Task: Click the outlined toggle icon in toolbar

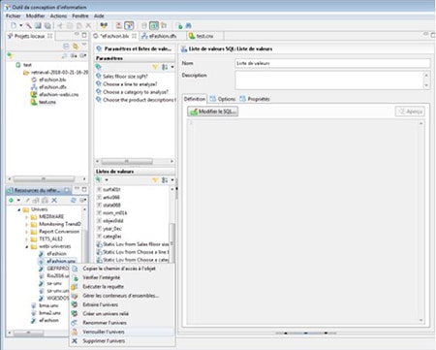Action: (x=129, y=25)
